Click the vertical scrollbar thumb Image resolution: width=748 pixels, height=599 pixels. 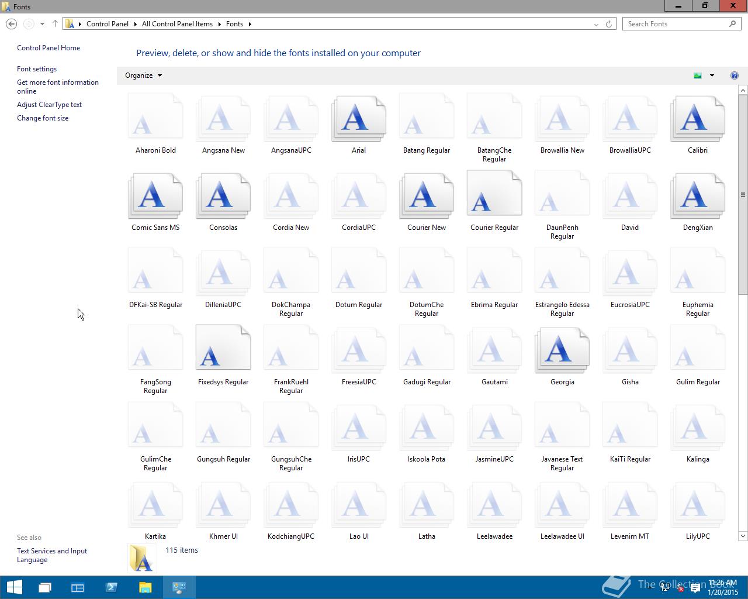743,195
